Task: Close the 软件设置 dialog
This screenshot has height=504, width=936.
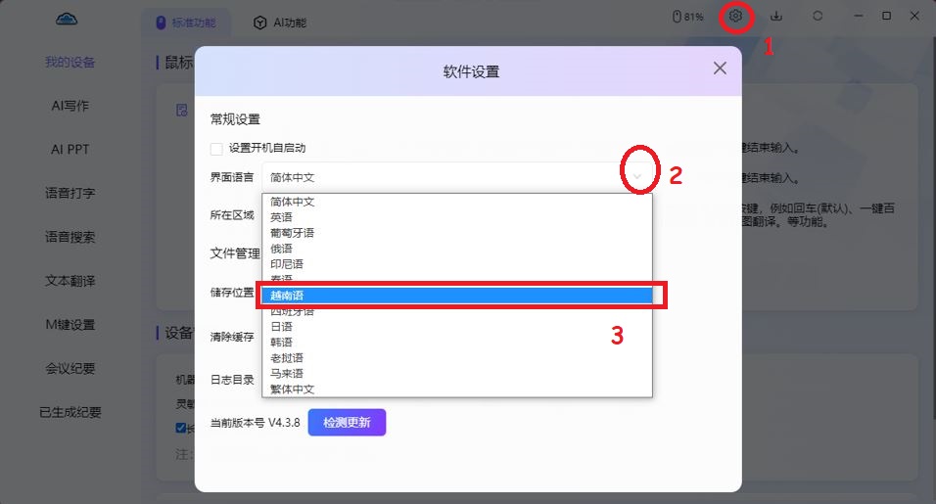Action: coord(720,68)
